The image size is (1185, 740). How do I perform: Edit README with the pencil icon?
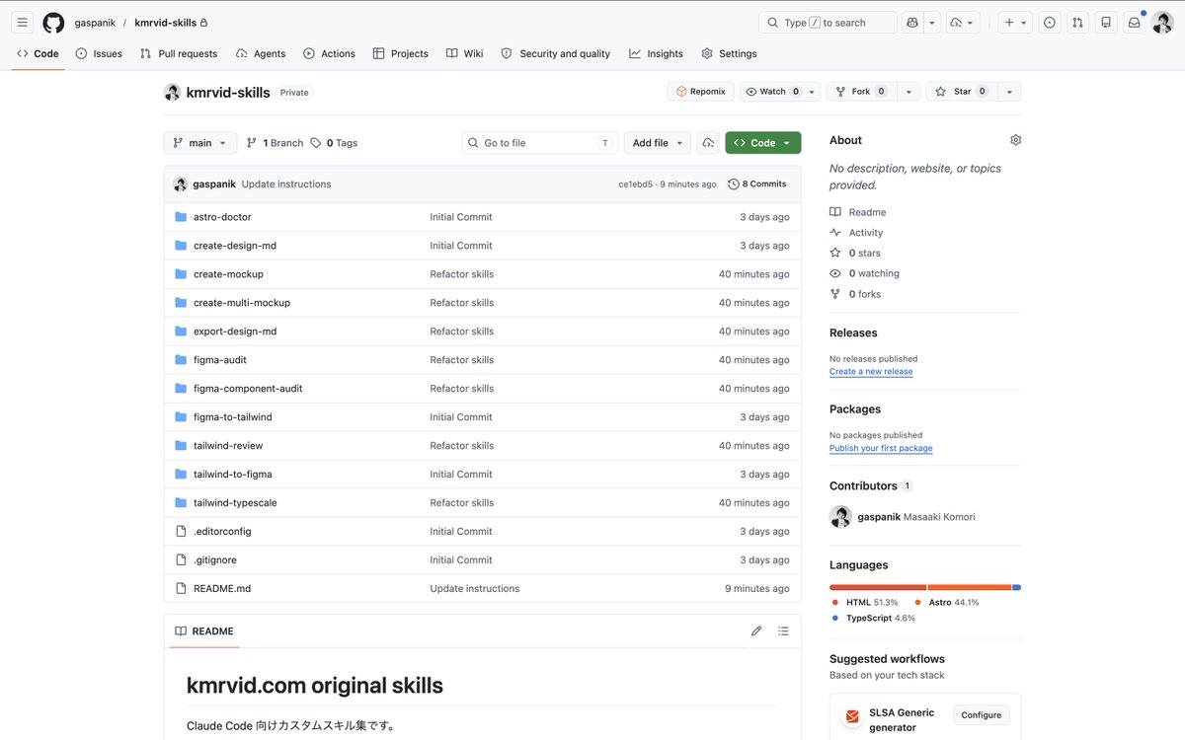(x=756, y=630)
